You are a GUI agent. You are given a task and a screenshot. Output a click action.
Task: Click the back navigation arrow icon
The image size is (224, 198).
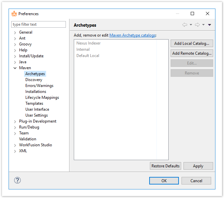(185, 25)
